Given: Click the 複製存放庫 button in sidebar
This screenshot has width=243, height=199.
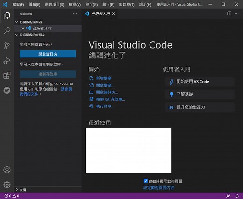Looking at the screenshot, I should 48,74.
